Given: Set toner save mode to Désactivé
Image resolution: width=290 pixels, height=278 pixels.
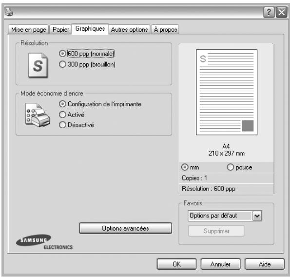Looking at the screenshot, I should tap(77, 125).
